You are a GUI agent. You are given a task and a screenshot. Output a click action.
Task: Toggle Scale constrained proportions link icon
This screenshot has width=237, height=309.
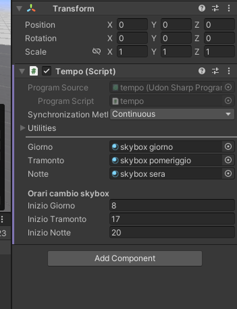coord(96,51)
